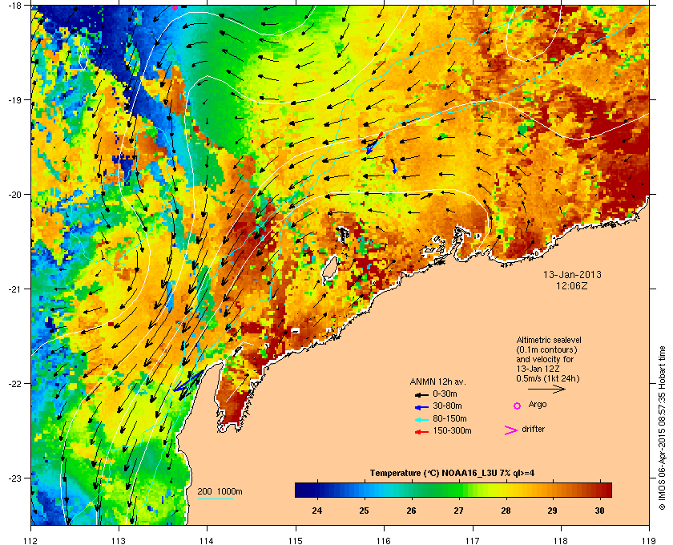The width and height of the screenshot is (673, 545).
Task: Click the colorbar tick label '25'
Action: 364,511
